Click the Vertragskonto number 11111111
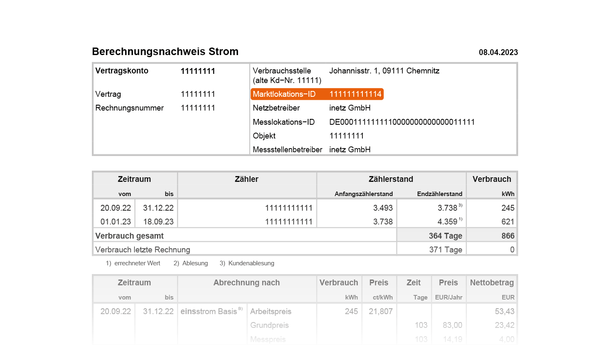 click(x=198, y=71)
